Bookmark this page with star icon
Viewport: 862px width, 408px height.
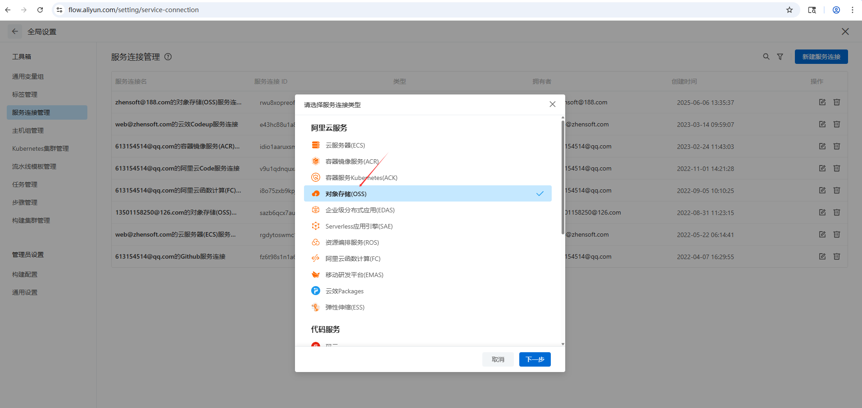click(x=789, y=10)
